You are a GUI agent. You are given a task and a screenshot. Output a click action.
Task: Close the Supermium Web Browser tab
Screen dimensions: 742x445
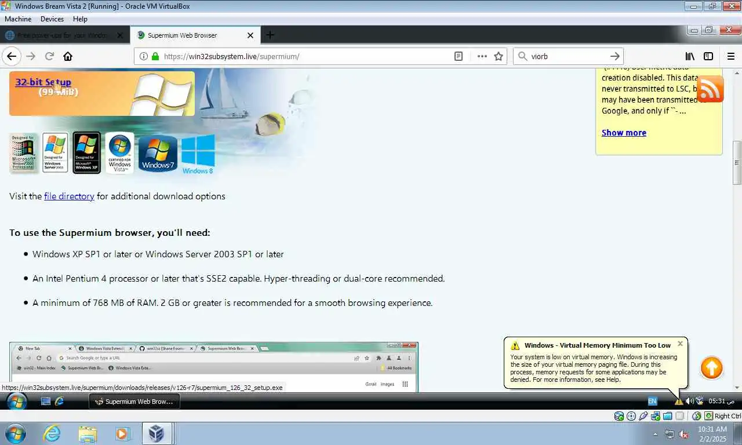pyautogui.click(x=250, y=35)
